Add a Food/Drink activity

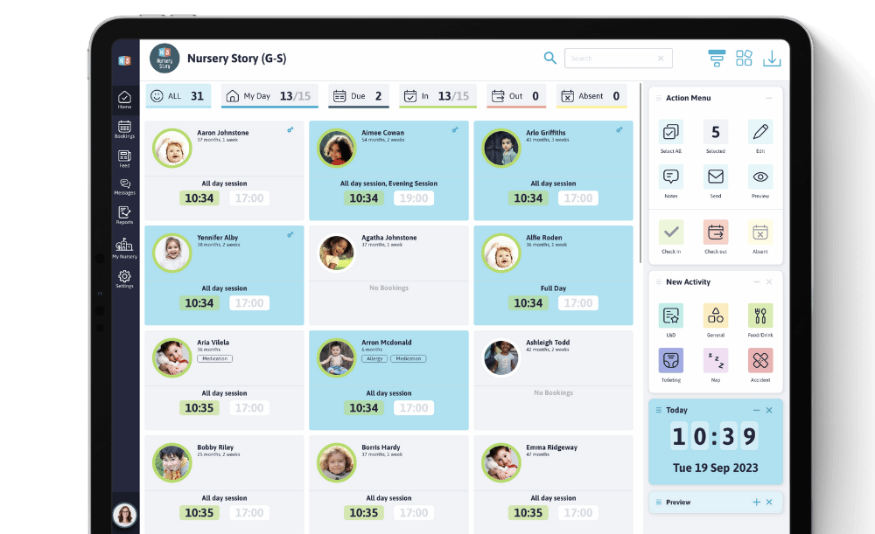point(759,316)
